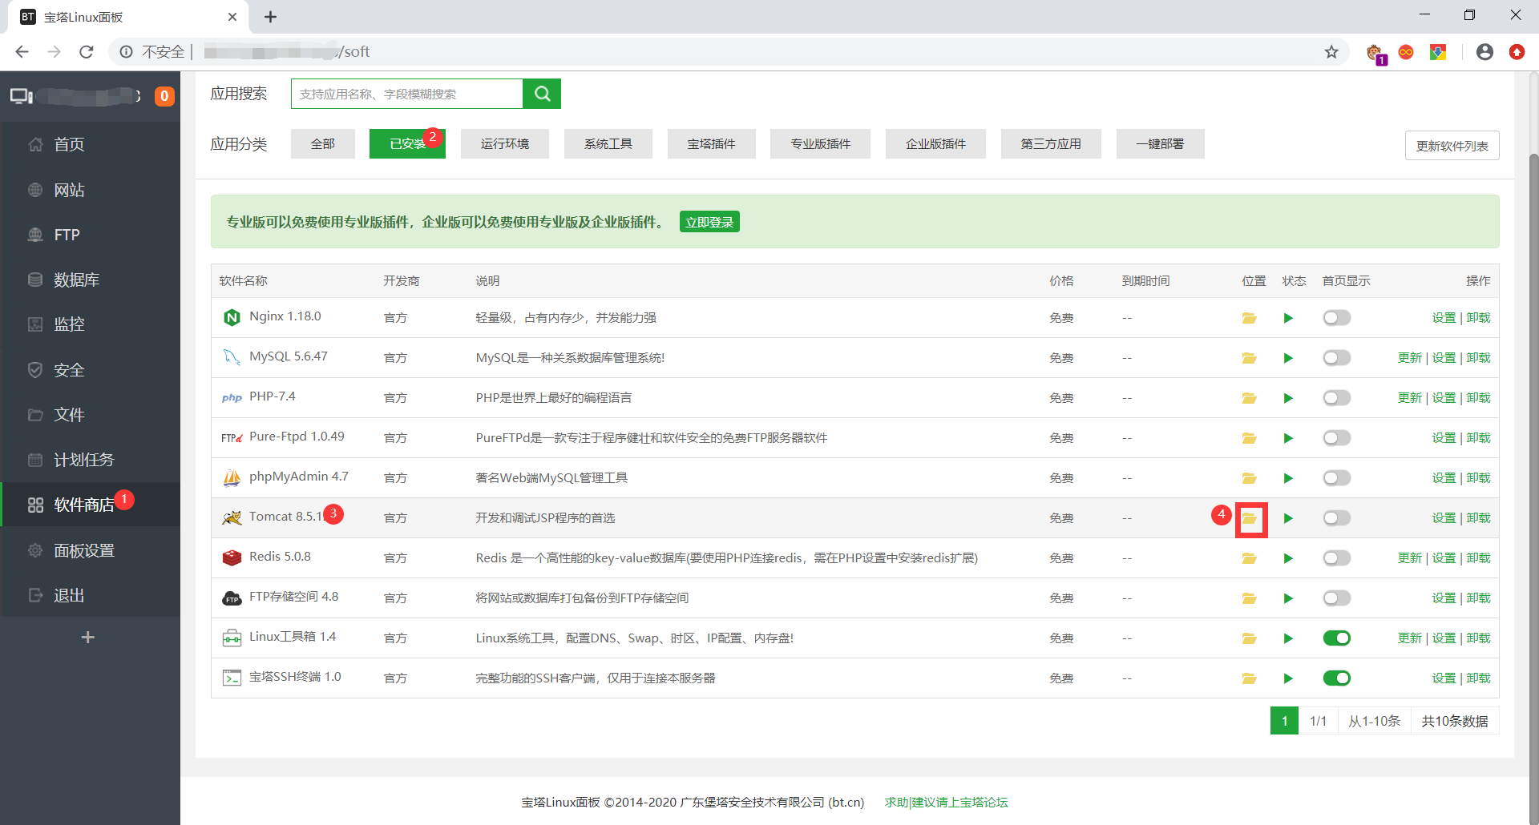The height and width of the screenshot is (825, 1539).
Task: Reload the page with the refresh icon
Action: (87, 52)
